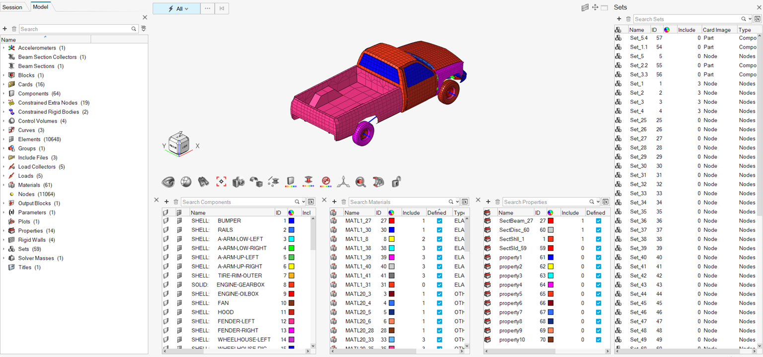This screenshot has height=357, width=763.
Task: Click property4 magenta color swatch
Action: click(x=550, y=285)
